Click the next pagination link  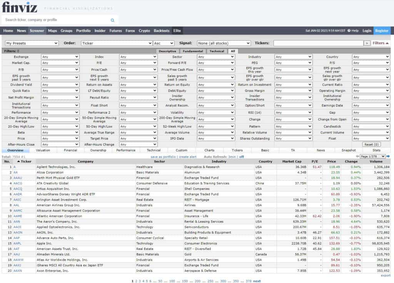(257, 281)
